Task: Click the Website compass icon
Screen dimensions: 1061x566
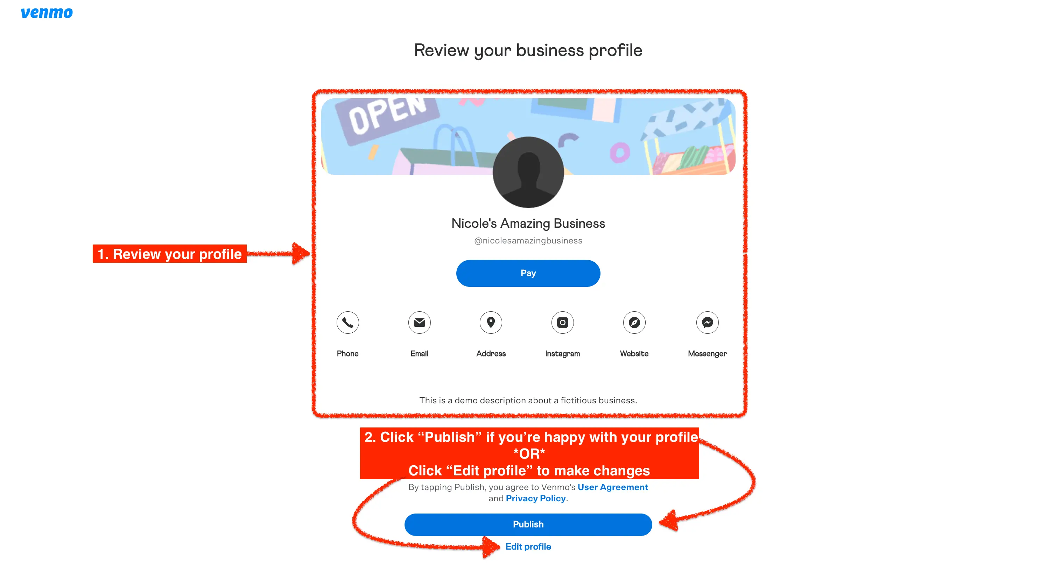Action: [x=634, y=322]
